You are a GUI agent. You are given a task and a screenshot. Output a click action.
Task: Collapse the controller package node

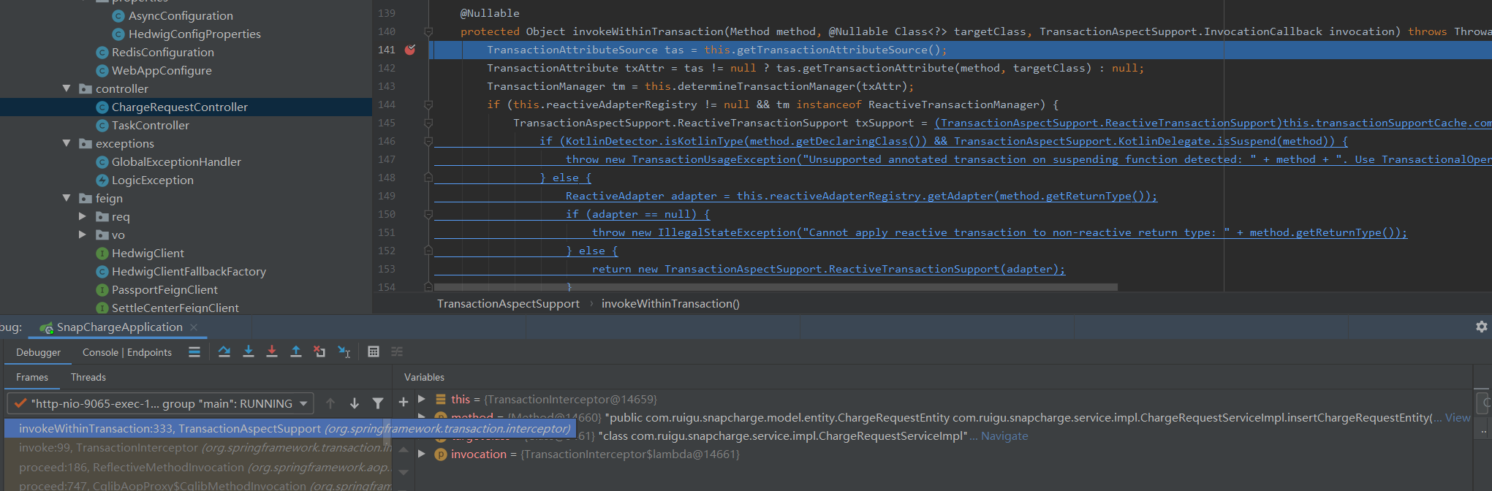[67, 88]
